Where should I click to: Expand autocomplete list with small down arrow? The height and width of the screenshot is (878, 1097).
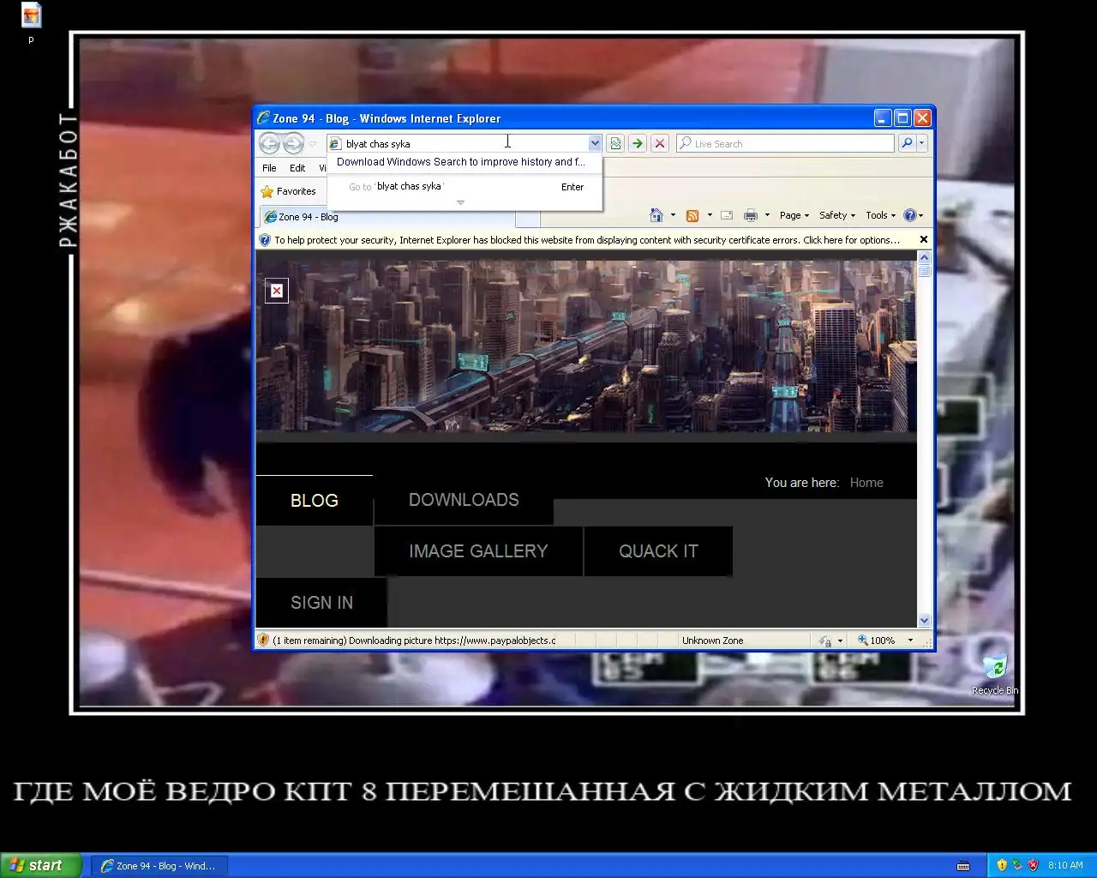[460, 202]
